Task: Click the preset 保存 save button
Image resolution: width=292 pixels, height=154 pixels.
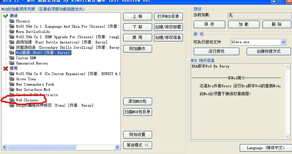Action: click(x=209, y=24)
